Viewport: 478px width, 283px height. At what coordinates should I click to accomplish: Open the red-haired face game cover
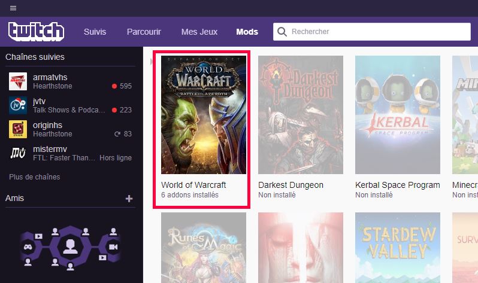point(301,248)
